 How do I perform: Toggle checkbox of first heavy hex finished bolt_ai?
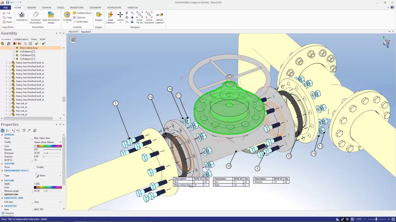click(10, 63)
